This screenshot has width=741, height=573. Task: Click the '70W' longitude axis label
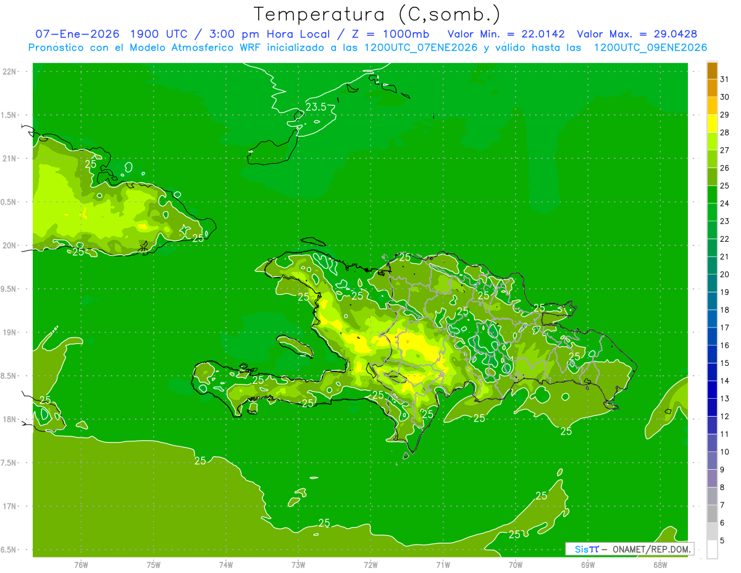coord(515,564)
